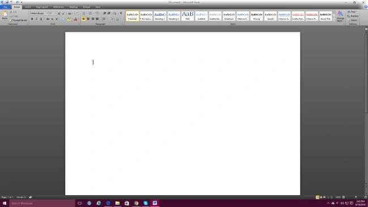Click numbered list icon
Image resolution: width=368 pixels, height=207 pixels.
[x=90, y=14]
